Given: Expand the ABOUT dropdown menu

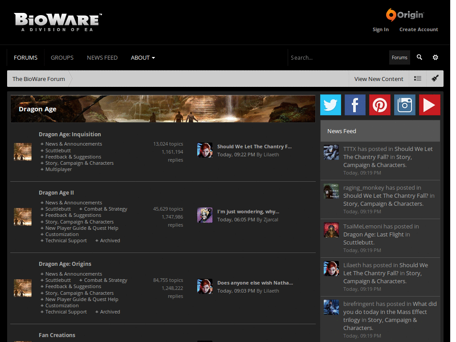Looking at the screenshot, I should click(x=142, y=57).
